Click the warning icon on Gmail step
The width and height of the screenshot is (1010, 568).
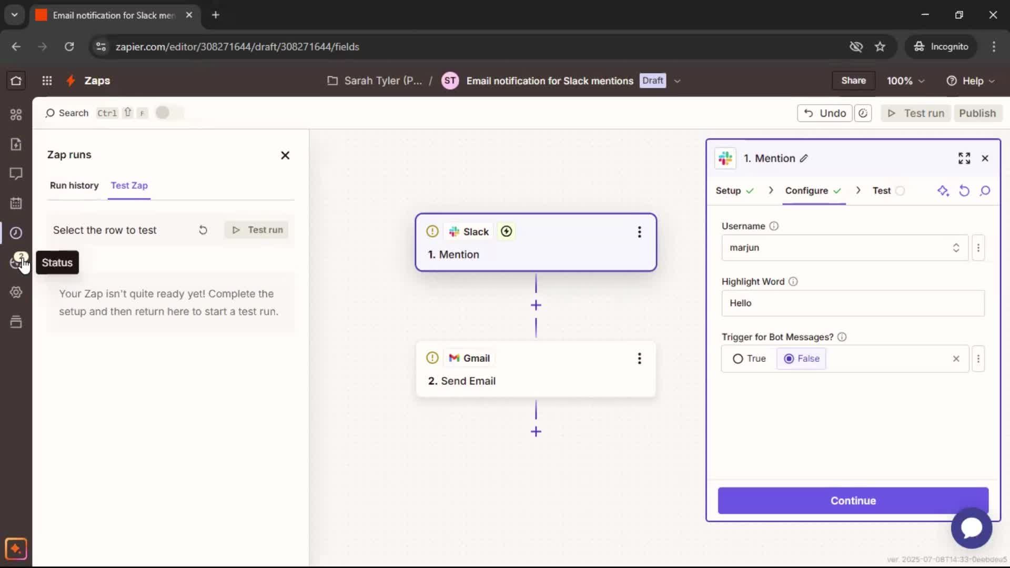coord(432,358)
